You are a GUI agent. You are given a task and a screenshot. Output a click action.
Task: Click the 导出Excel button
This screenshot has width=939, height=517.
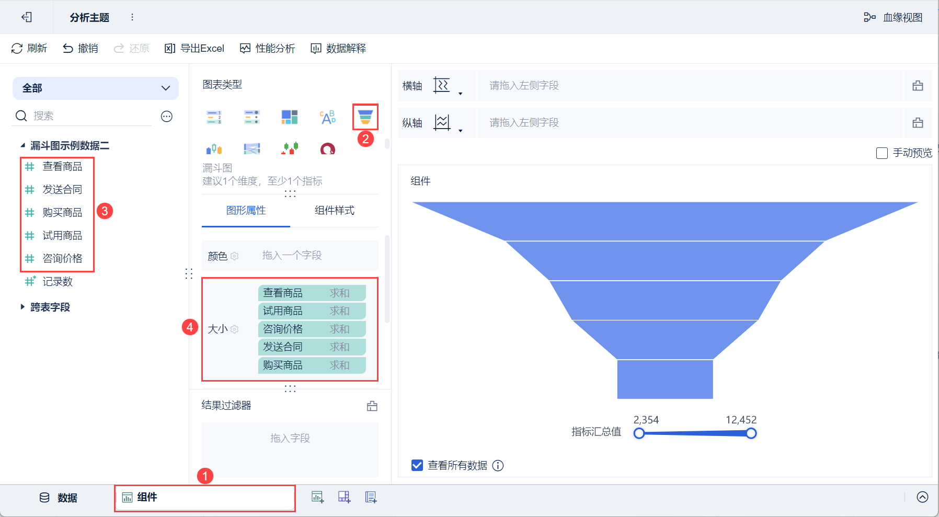(194, 49)
